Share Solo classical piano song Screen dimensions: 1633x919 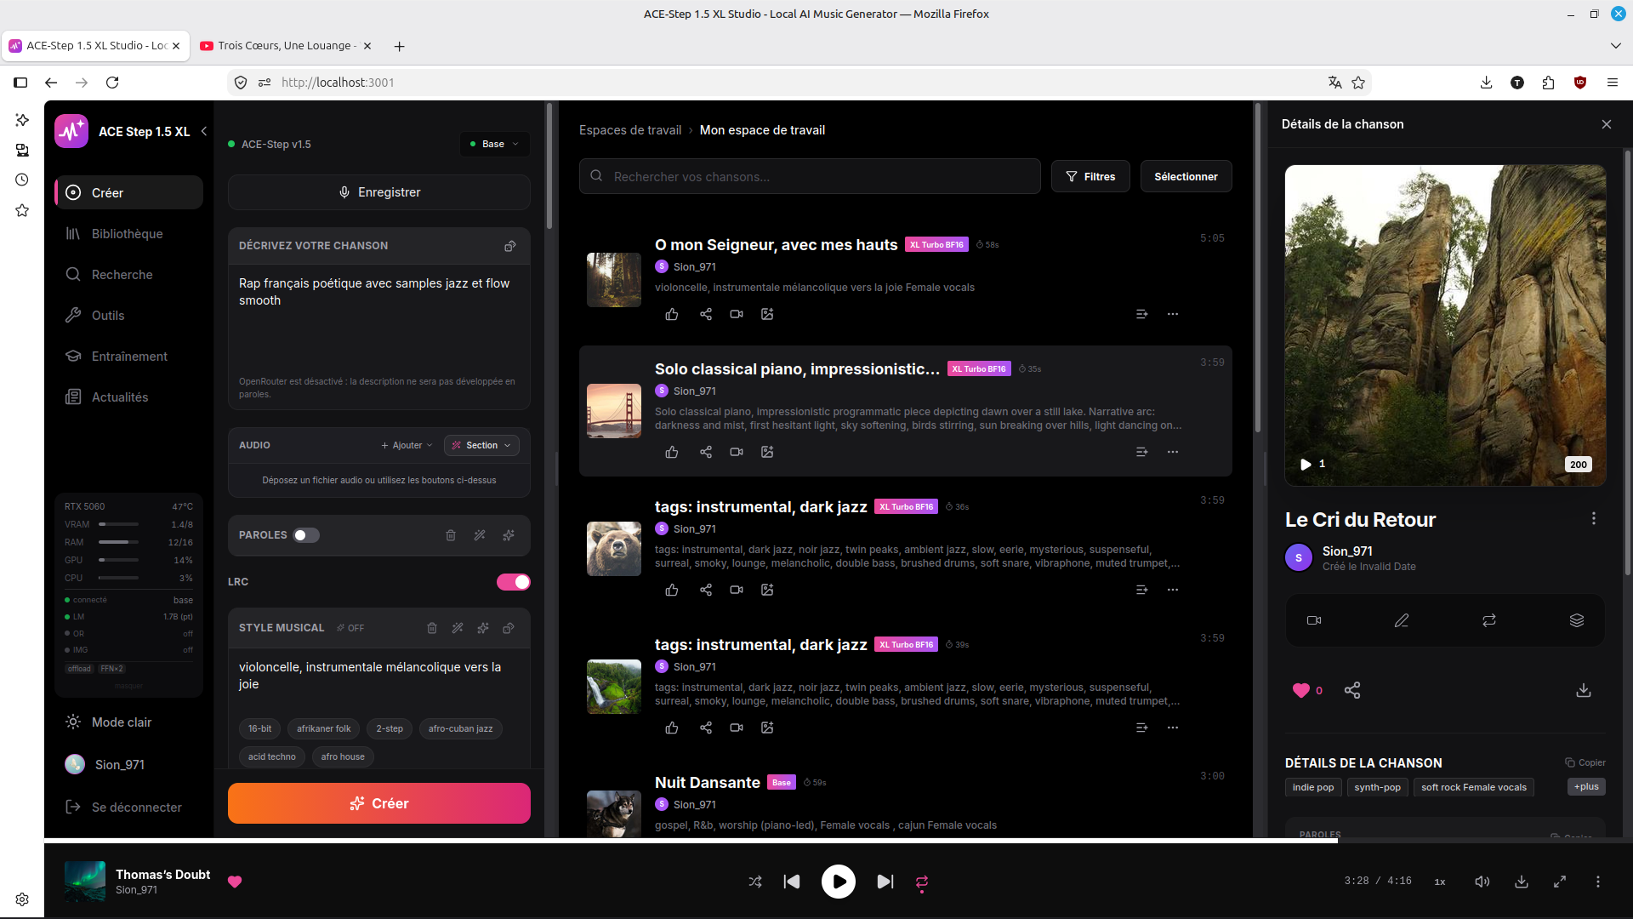(x=706, y=452)
